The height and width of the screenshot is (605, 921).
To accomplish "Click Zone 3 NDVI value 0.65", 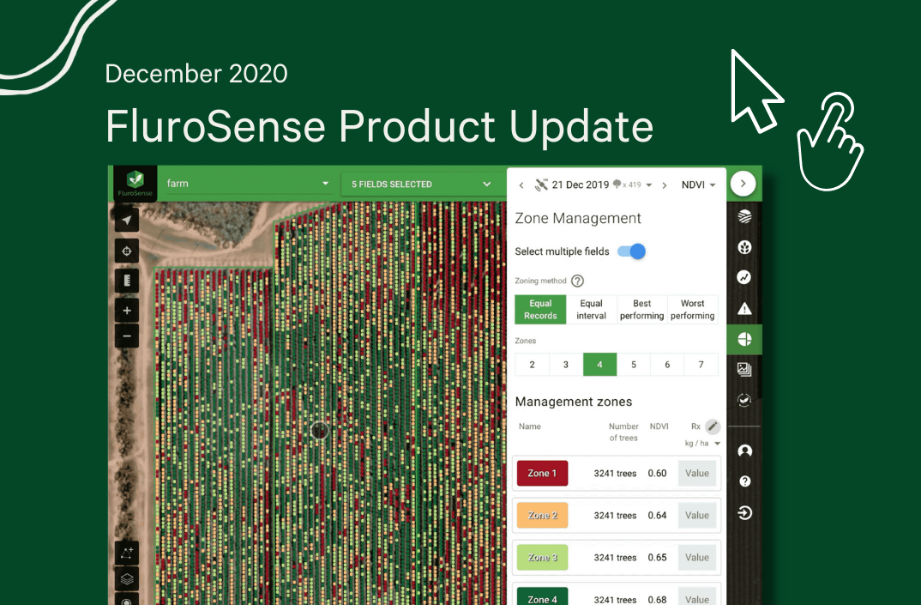I will (x=657, y=558).
